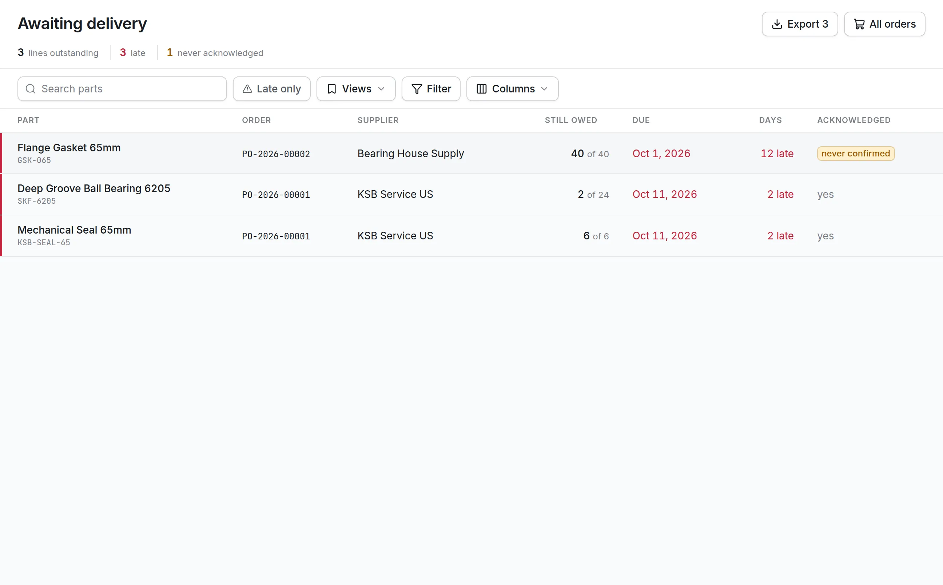Image resolution: width=943 pixels, height=585 pixels.
Task: Expand the Columns dropdown chevron
Action: pyautogui.click(x=544, y=89)
